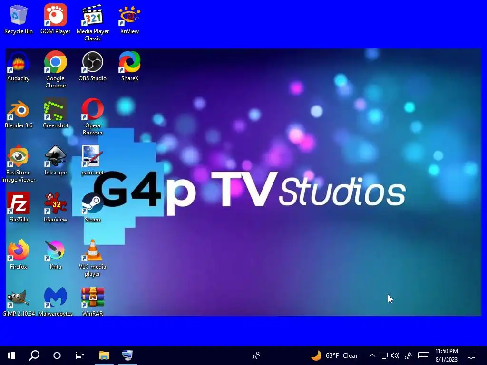Viewport: 487px width, 365px height.
Task: Open the touch keyboard tray icon
Action: 423,355
